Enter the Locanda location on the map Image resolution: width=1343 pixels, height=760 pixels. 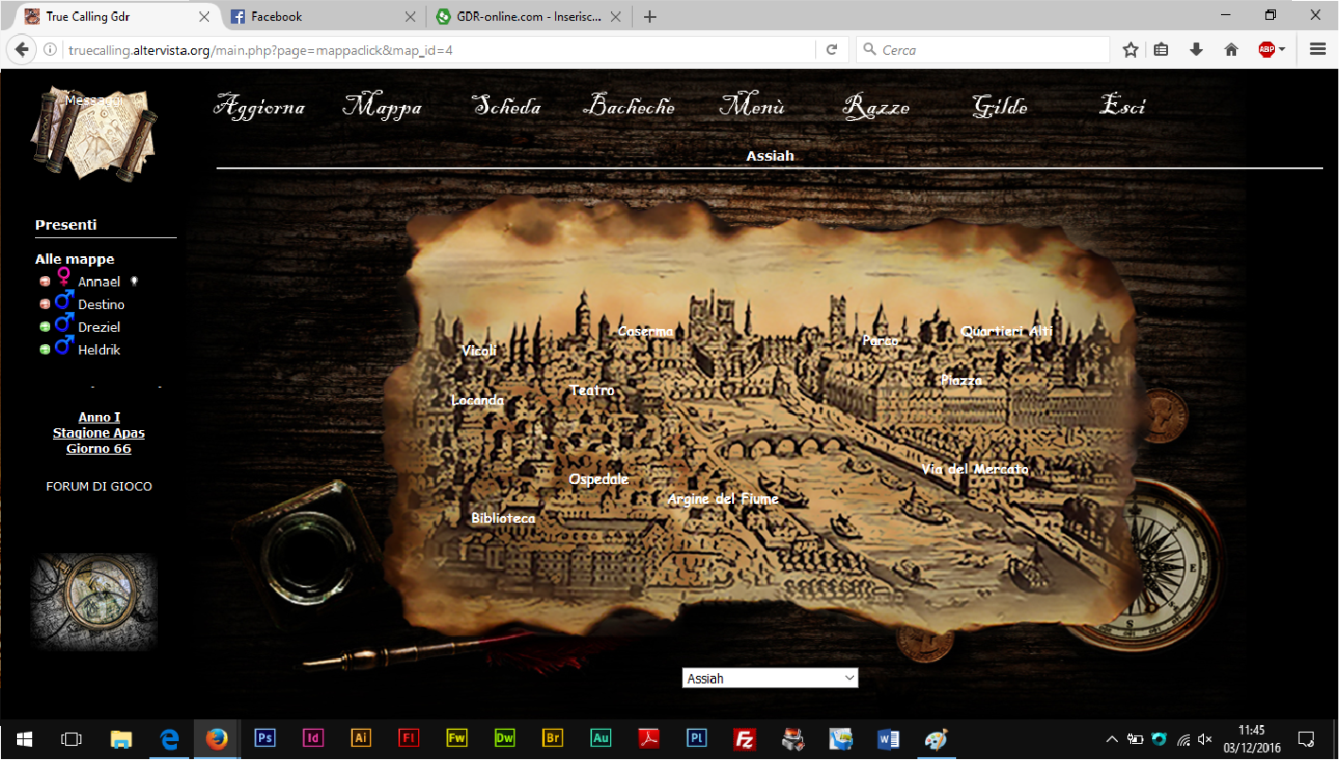pyautogui.click(x=478, y=400)
